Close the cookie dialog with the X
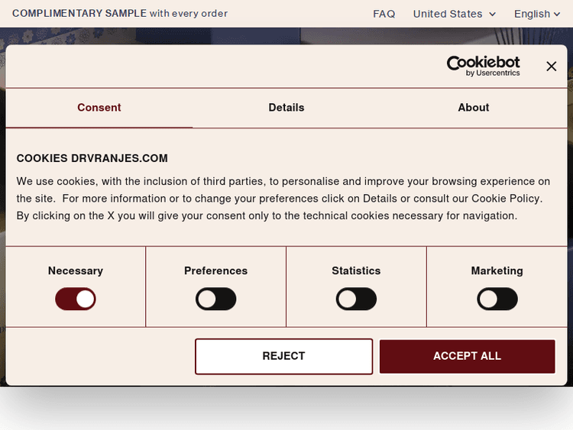Viewport: 573px width, 430px height. 551,66
